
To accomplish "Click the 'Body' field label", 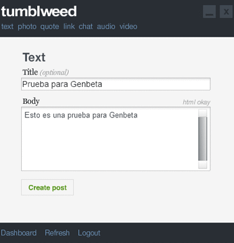I will point(31,101).
